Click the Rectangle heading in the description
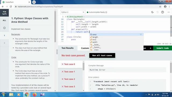172x97 pixels. [16, 34]
